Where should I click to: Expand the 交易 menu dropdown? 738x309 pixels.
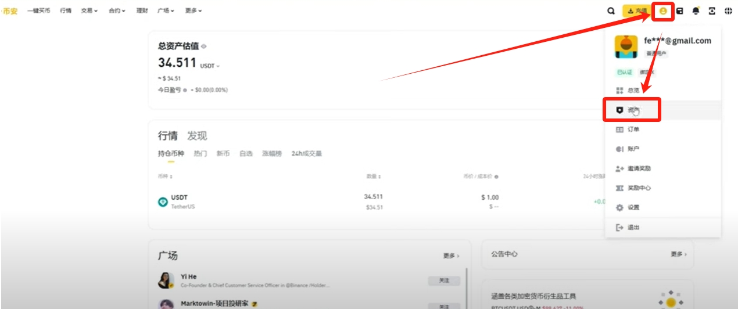(89, 11)
